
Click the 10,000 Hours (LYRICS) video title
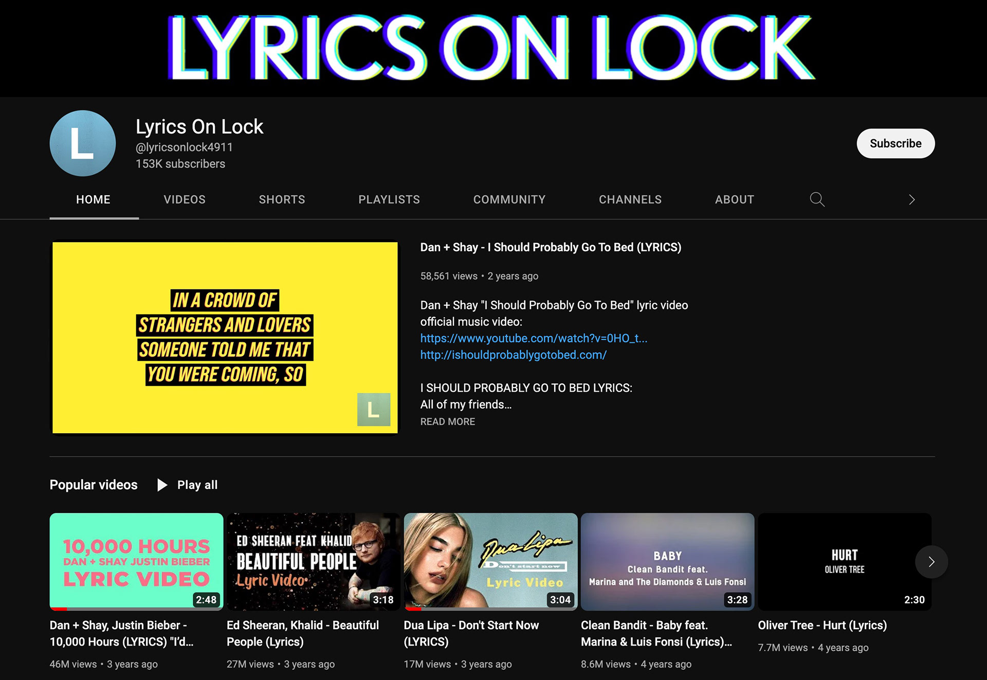[x=122, y=633]
